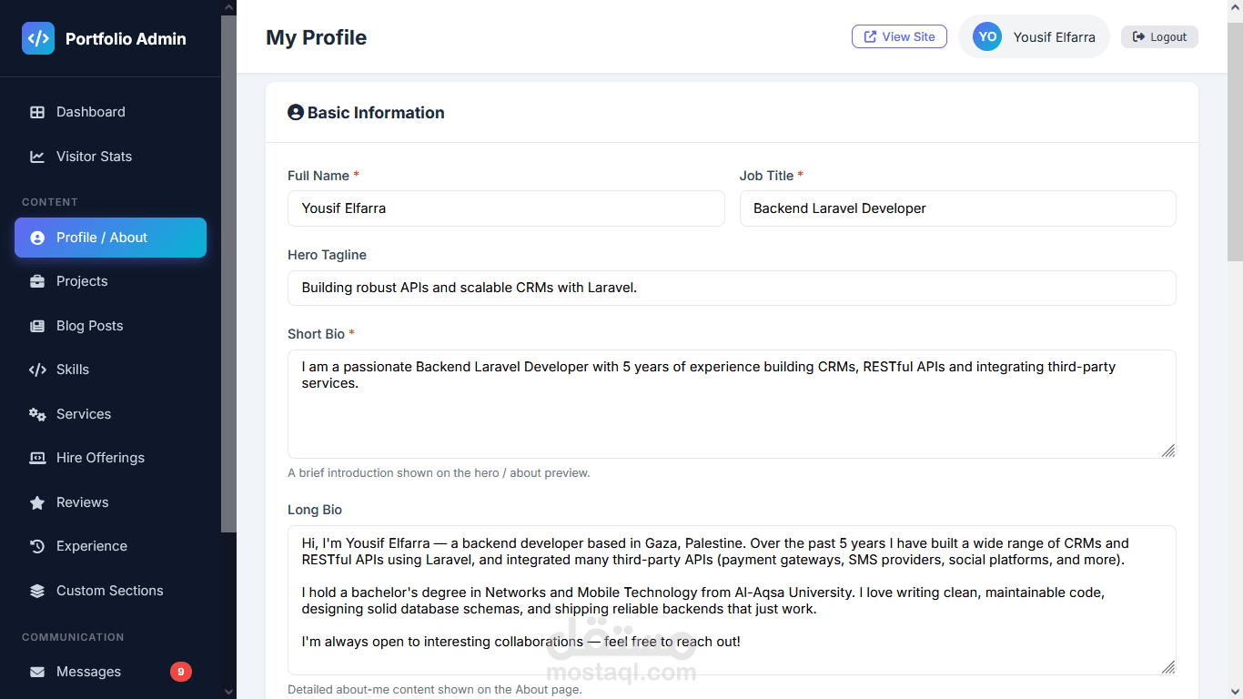This screenshot has width=1243, height=699.
Task: Click the YO user avatar circle
Action: tap(987, 36)
